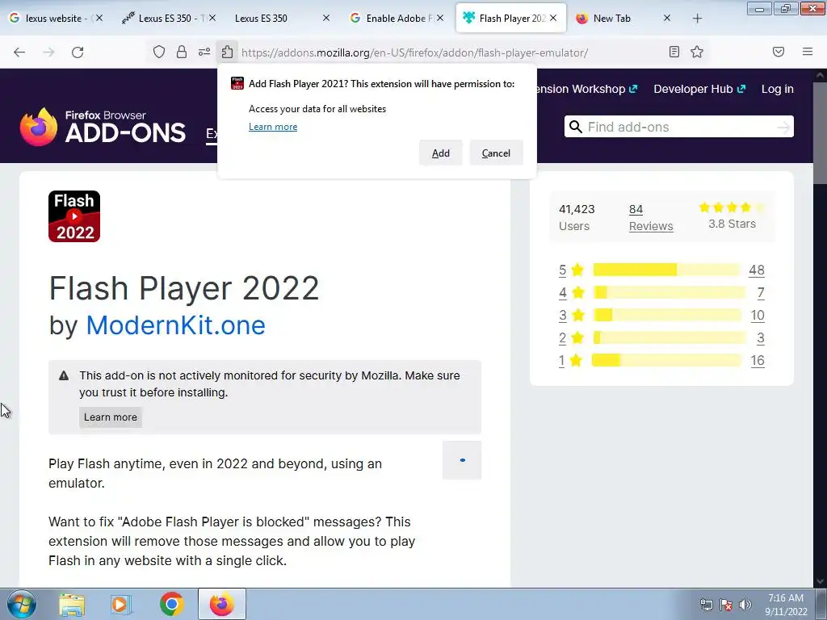This screenshot has width=827, height=620.
Task: Go back to the previous page
Action: [x=19, y=52]
